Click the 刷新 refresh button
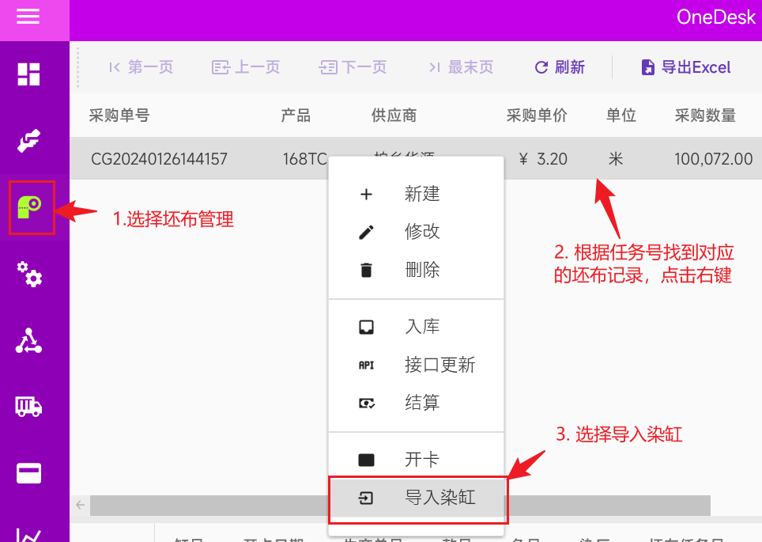This screenshot has height=542, width=762. click(560, 67)
